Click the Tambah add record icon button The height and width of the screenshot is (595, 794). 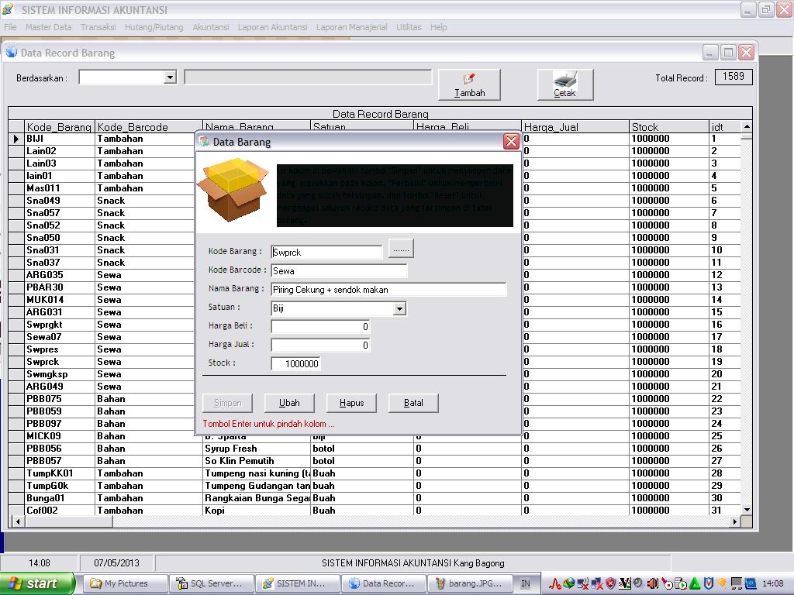469,84
